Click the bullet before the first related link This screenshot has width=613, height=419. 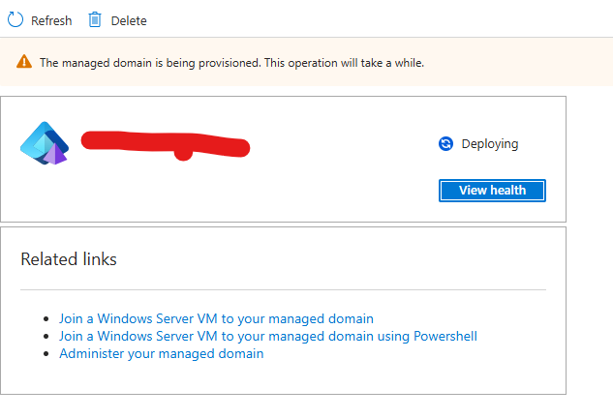tap(46, 319)
